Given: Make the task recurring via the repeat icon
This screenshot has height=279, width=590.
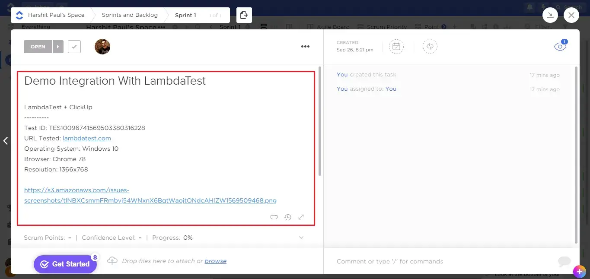Looking at the screenshot, I should [x=430, y=46].
